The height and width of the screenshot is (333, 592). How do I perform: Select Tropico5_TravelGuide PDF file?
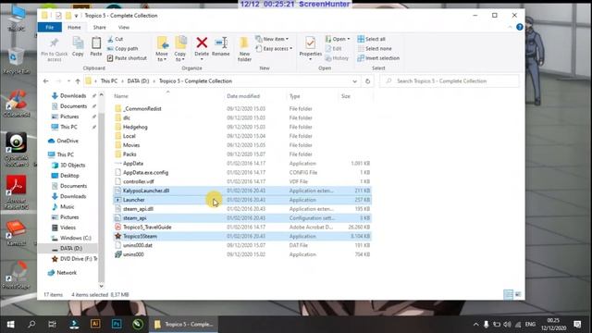[x=147, y=228]
